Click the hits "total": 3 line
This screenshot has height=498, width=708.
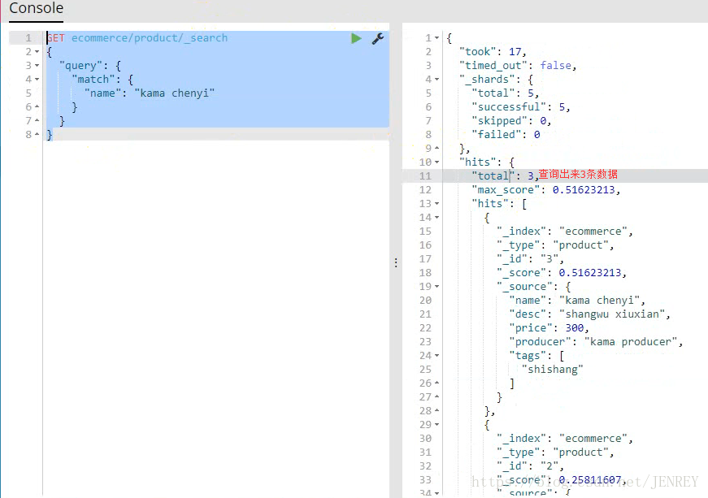(506, 176)
